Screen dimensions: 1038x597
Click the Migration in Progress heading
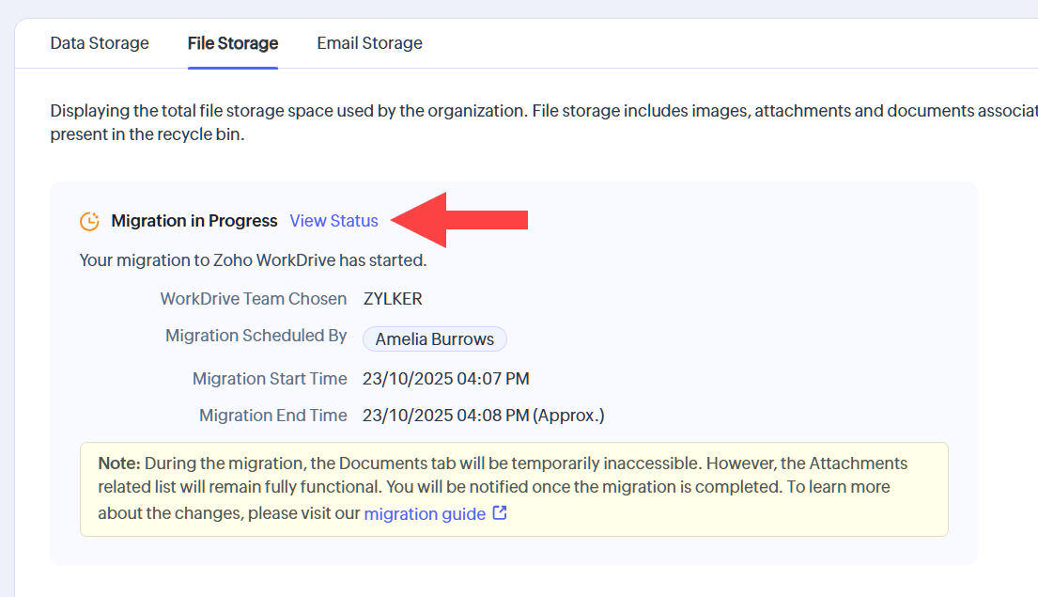(x=194, y=221)
